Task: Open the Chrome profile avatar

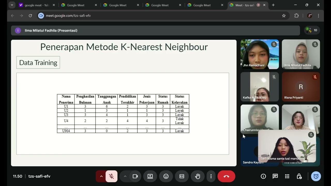Action: (310, 16)
